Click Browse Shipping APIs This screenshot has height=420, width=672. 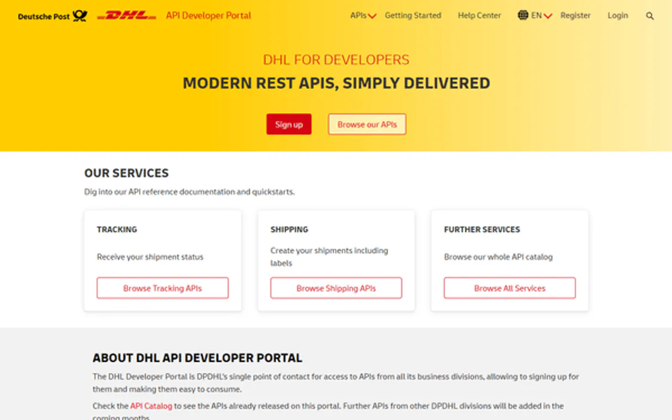point(335,288)
